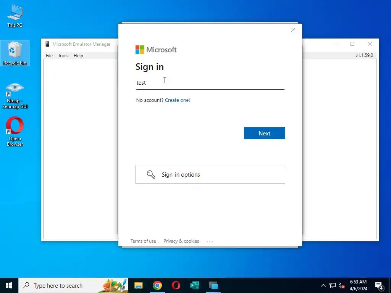Open Google Chrome from the taskbar
The height and width of the screenshot is (293, 391).
click(x=157, y=285)
